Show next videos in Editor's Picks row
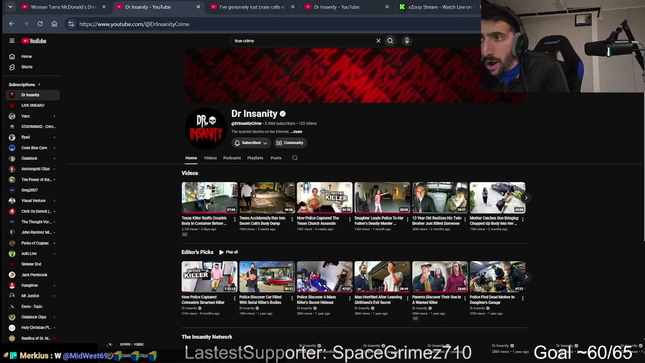 (526, 277)
